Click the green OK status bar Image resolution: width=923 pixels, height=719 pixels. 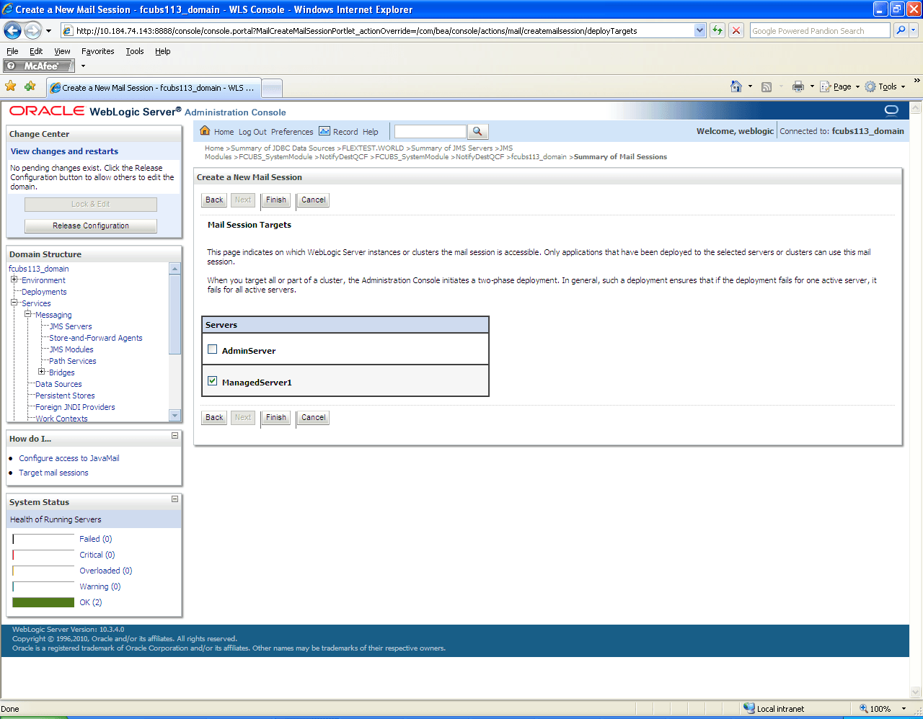43,602
